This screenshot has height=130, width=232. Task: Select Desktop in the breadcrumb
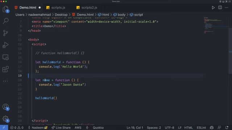(61, 15)
